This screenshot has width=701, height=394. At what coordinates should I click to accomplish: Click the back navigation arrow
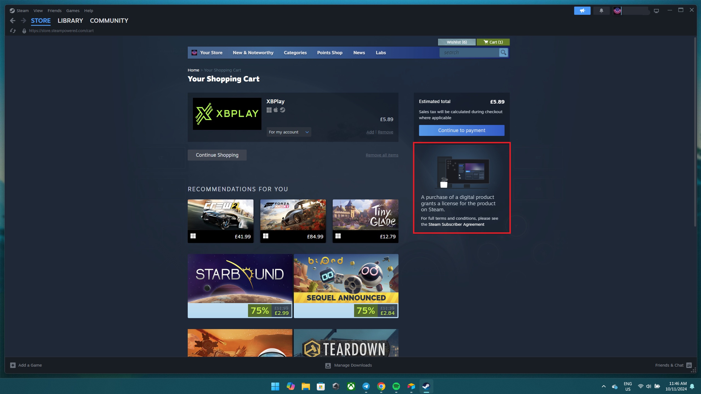click(x=12, y=21)
